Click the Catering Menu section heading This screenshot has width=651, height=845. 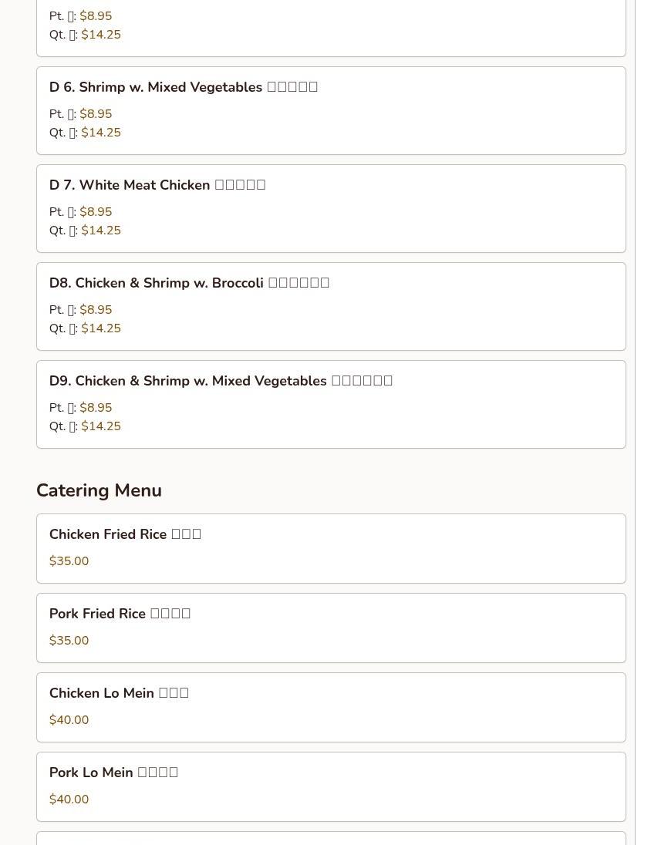pos(99,490)
